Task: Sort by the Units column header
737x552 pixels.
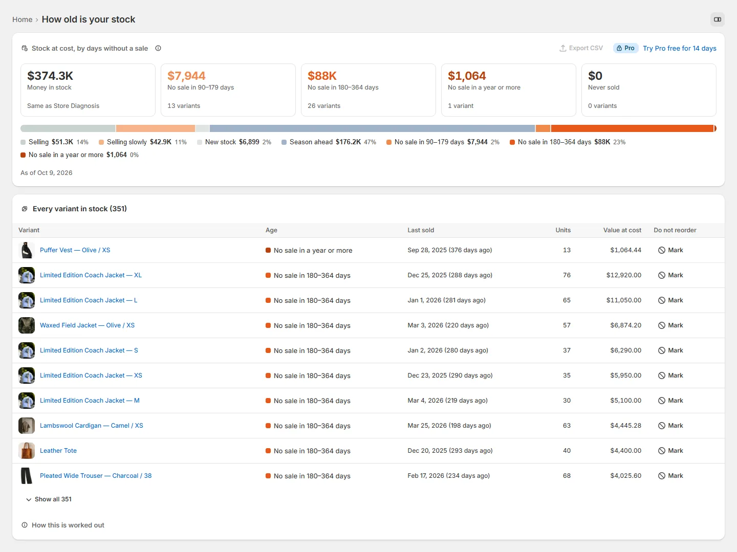Action: click(x=563, y=230)
